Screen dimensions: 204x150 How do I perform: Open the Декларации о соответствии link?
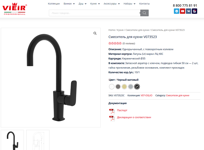(x=134, y=117)
